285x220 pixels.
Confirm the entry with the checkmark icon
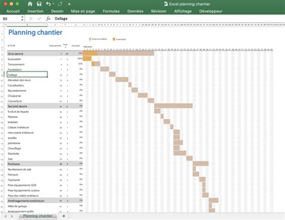pos(39,19)
